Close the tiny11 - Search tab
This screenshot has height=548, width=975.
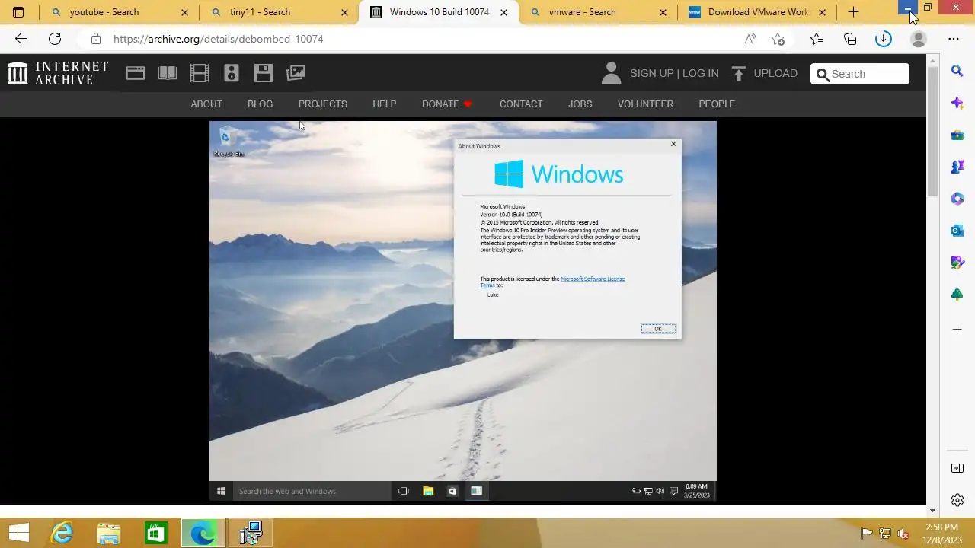(345, 12)
